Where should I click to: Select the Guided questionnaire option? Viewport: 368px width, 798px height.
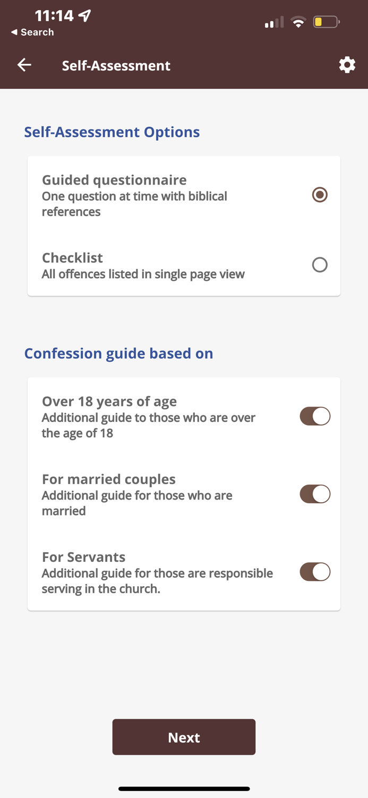(x=320, y=195)
